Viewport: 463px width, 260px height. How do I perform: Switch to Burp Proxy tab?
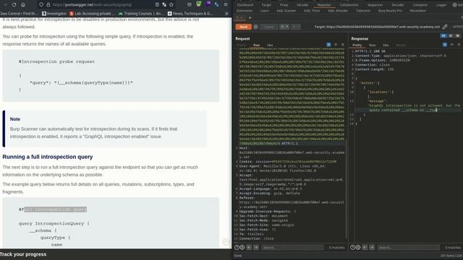pos(284,5)
